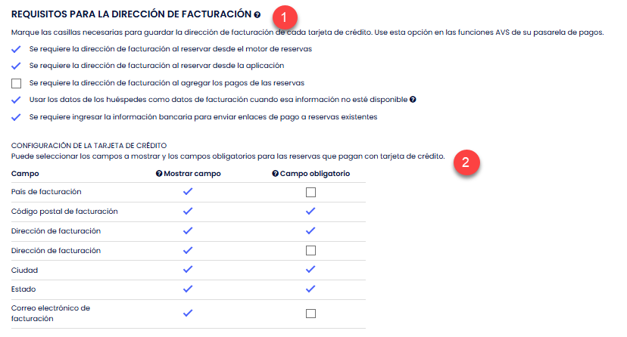Uncheck Campo obligatorio for Ciudad
This screenshot has width=627, height=337.
tap(310, 270)
